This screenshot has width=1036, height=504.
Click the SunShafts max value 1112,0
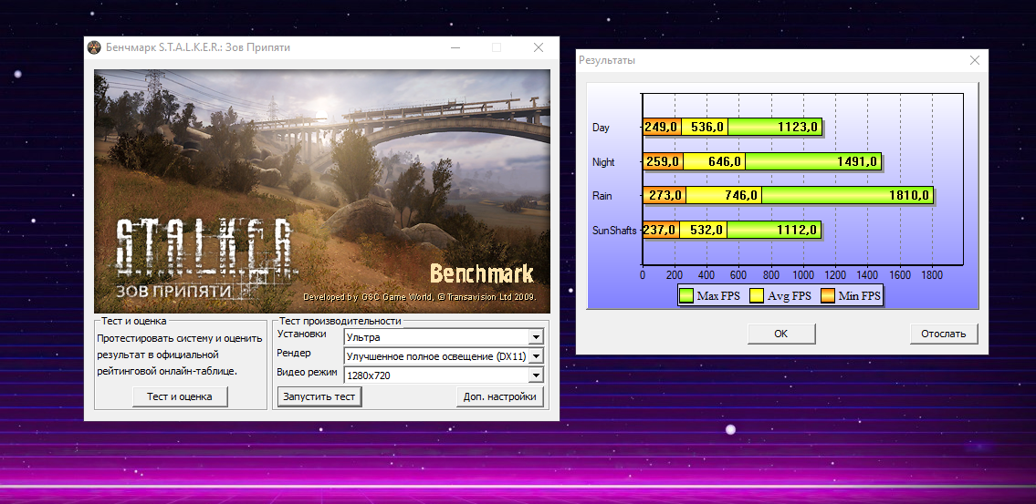click(797, 231)
